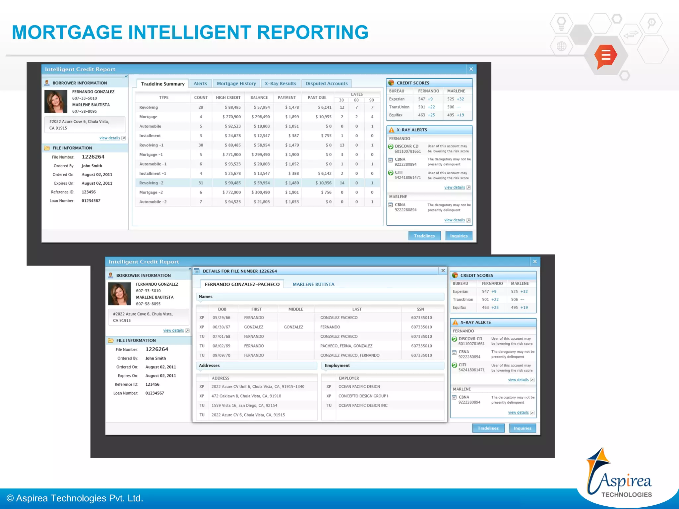
Task: Click the Credit Scores pie chart icon
Action: 391,83
